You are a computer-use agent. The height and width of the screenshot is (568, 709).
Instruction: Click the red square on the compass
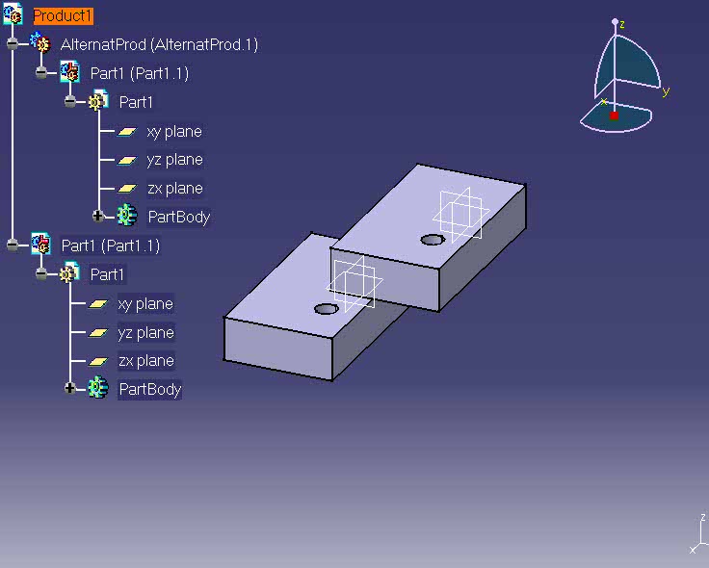(614, 116)
